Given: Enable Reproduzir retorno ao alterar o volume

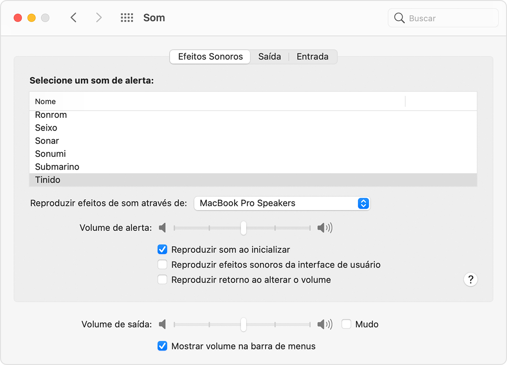Looking at the screenshot, I should 162,280.
